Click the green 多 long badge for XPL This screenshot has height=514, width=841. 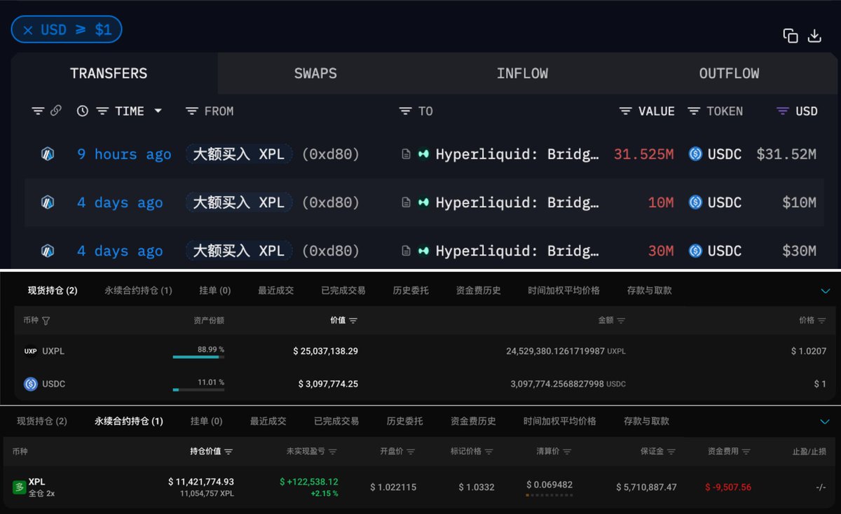pyautogui.click(x=19, y=487)
